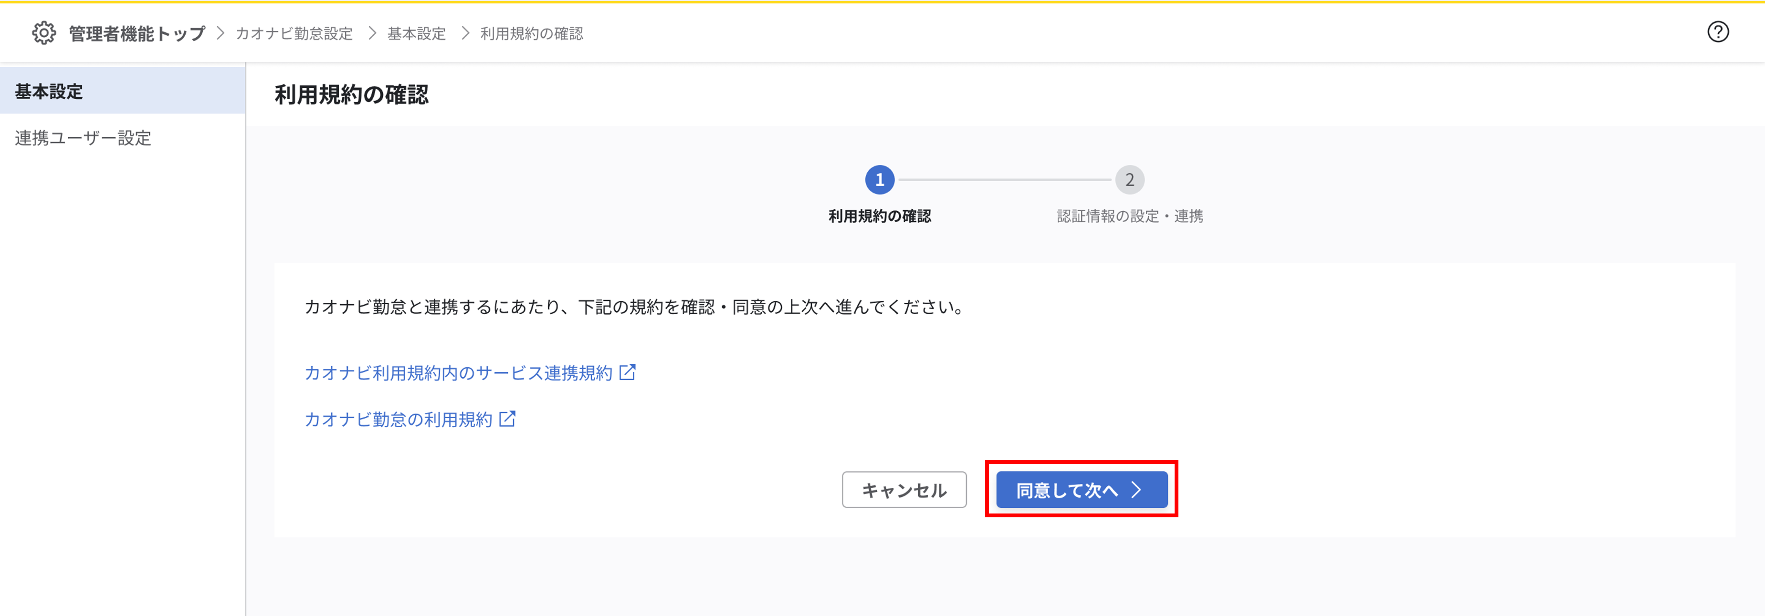
Task: Open the help question mark icon
Action: [1717, 32]
